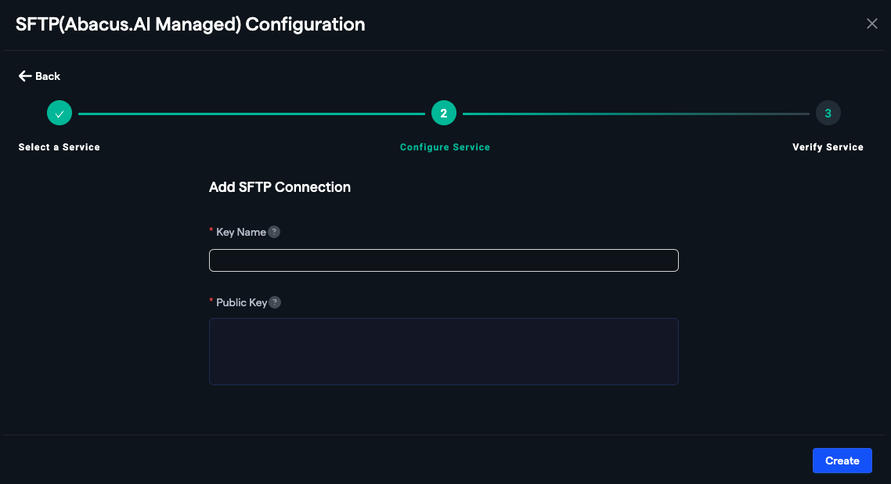Open the Select a Service step
This screenshot has width=891, height=484.
pos(59,146)
